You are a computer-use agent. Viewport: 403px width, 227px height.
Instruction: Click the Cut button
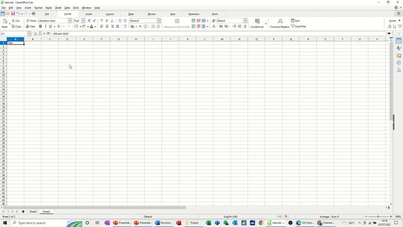16,21
